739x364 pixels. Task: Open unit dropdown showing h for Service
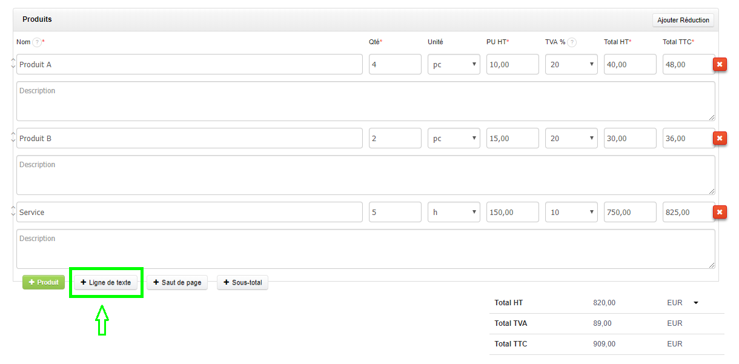tap(454, 213)
